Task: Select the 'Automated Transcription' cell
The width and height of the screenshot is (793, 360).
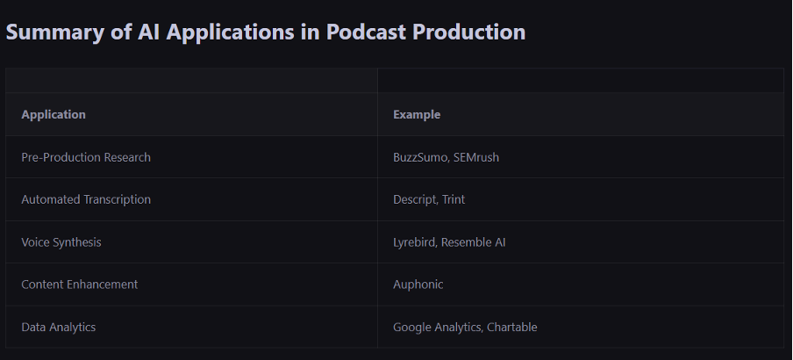Action: click(192, 199)
